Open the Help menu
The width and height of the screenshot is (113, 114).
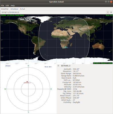click(x=13, y=5)
